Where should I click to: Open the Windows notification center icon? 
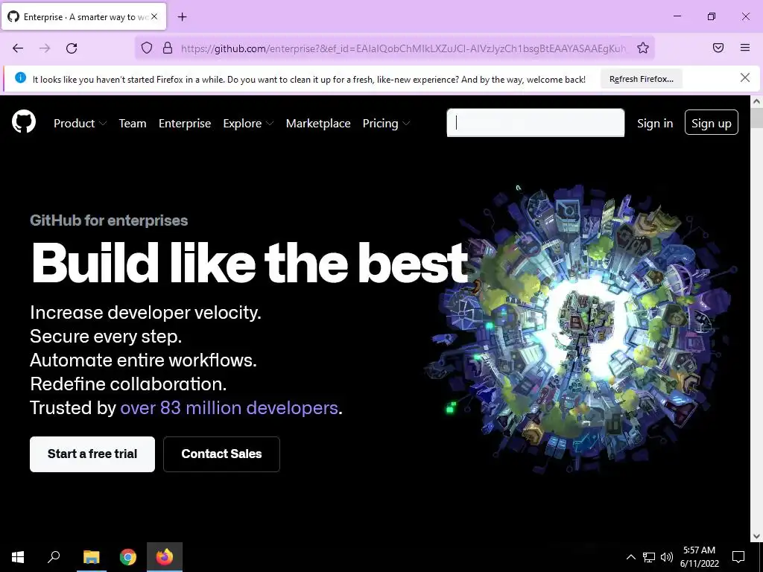pos(738,557)
